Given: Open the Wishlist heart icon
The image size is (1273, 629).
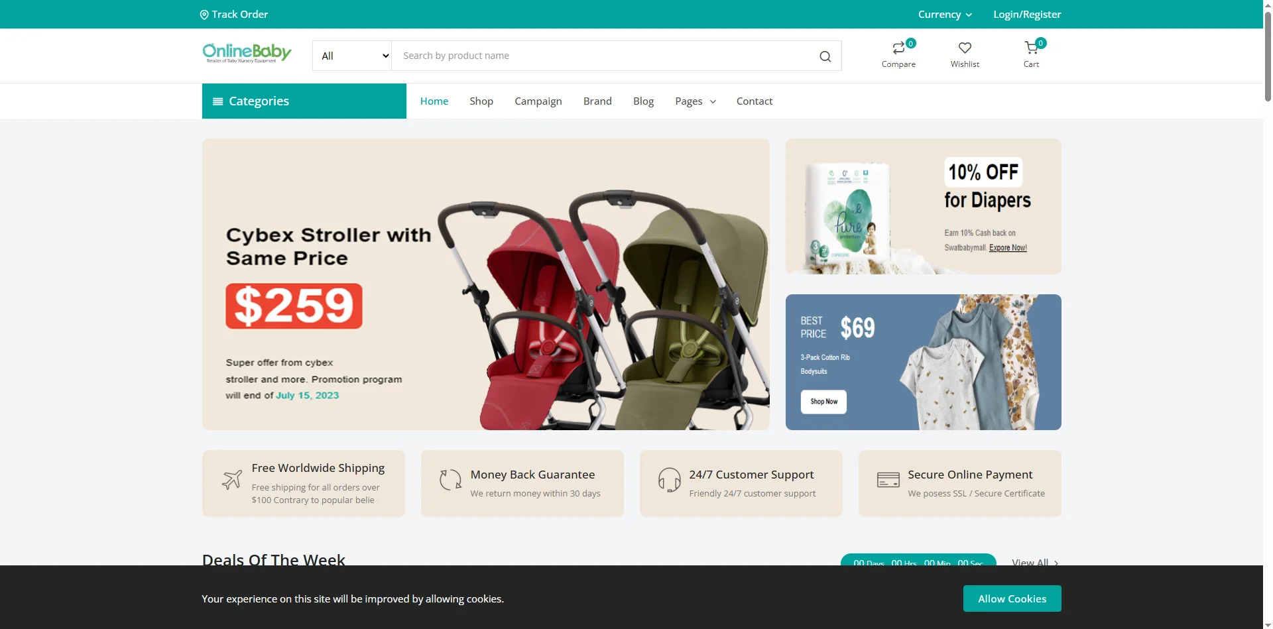Looking at the screenshot, I should [x=965, y=48].
